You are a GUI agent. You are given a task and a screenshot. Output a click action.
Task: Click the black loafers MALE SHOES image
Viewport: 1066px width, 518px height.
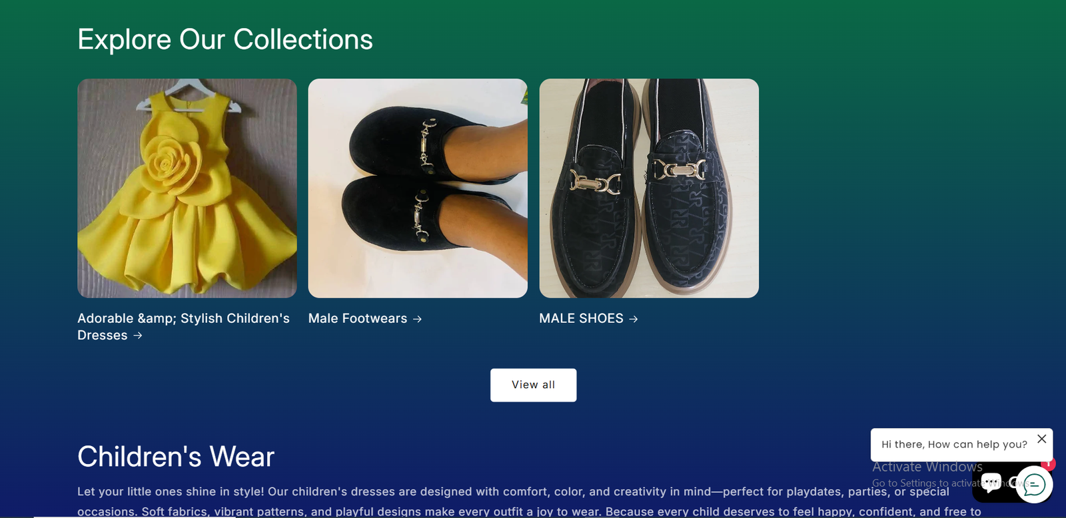[x=649, y=187]
